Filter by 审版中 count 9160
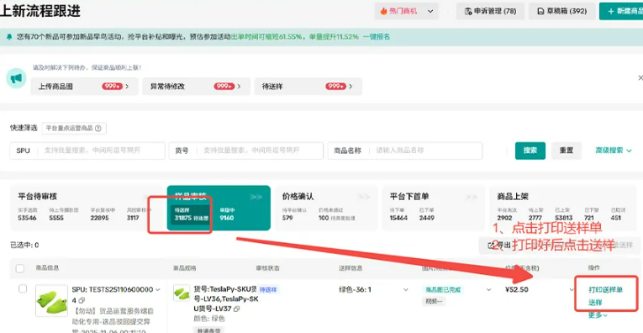The width and height of the screenshot is (643, 333). 227,214
